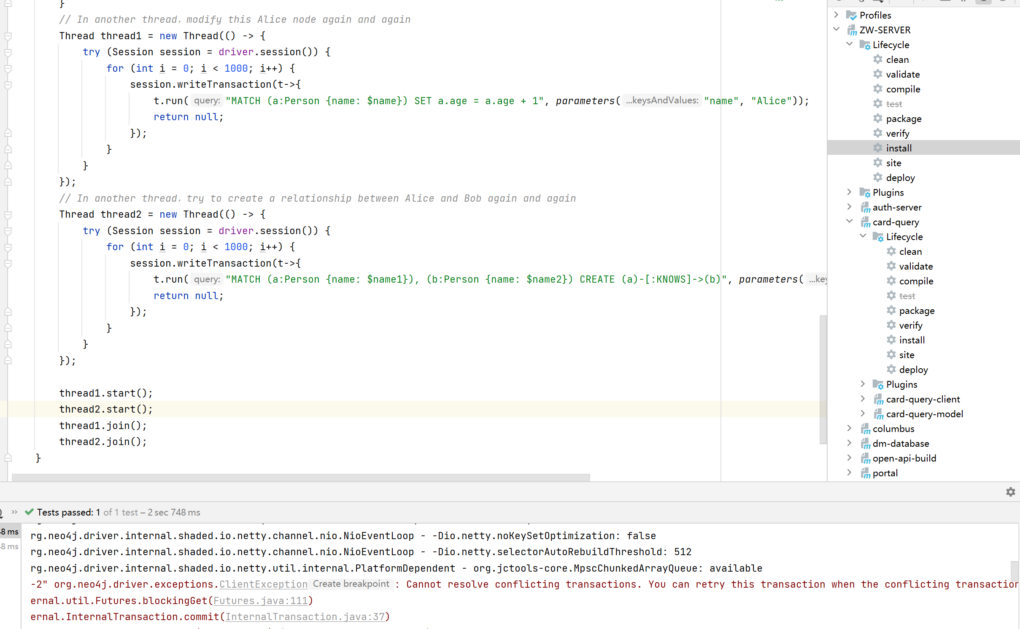Run the clean Maven goal under ZW-SERVER

[898, 59]
